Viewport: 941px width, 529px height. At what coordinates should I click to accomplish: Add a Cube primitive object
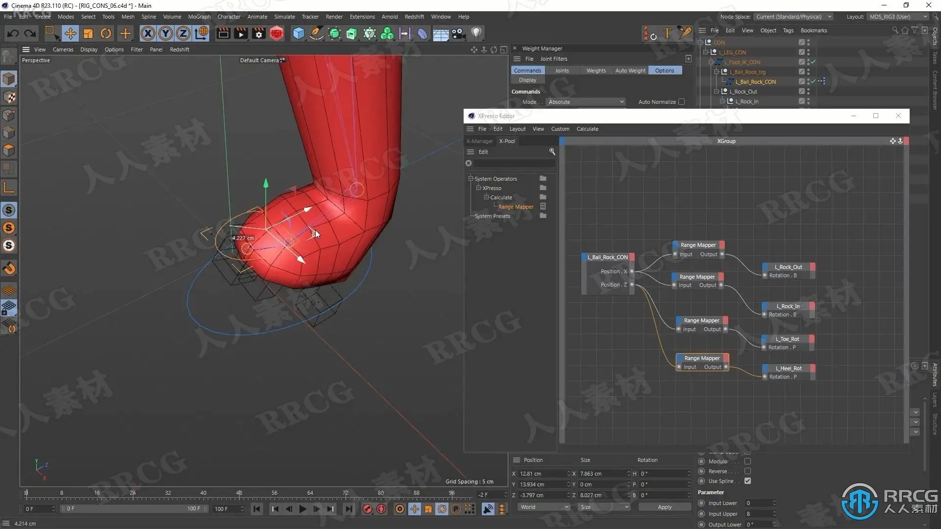pos(298,33)
